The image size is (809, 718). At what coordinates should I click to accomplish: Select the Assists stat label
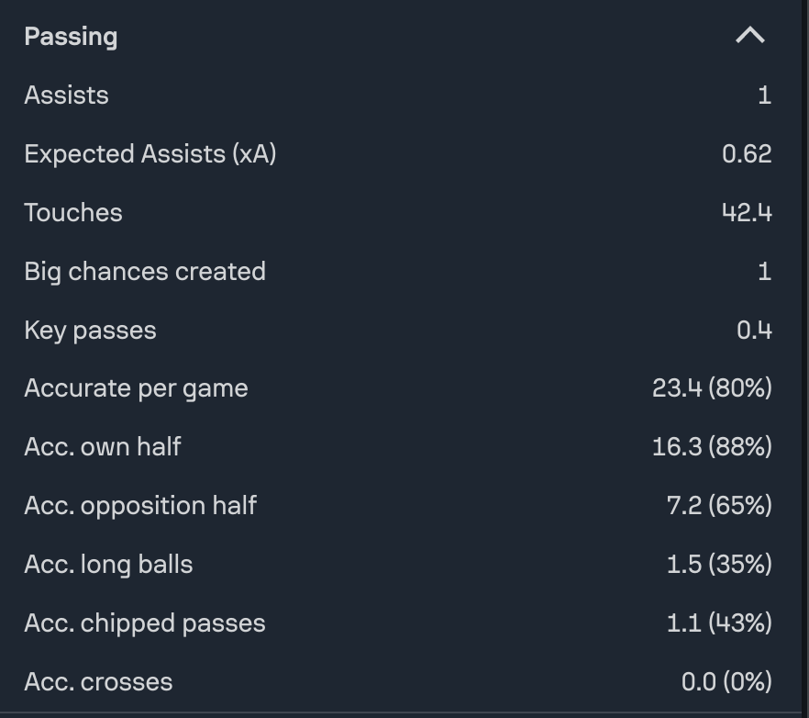tap(66, 95)
